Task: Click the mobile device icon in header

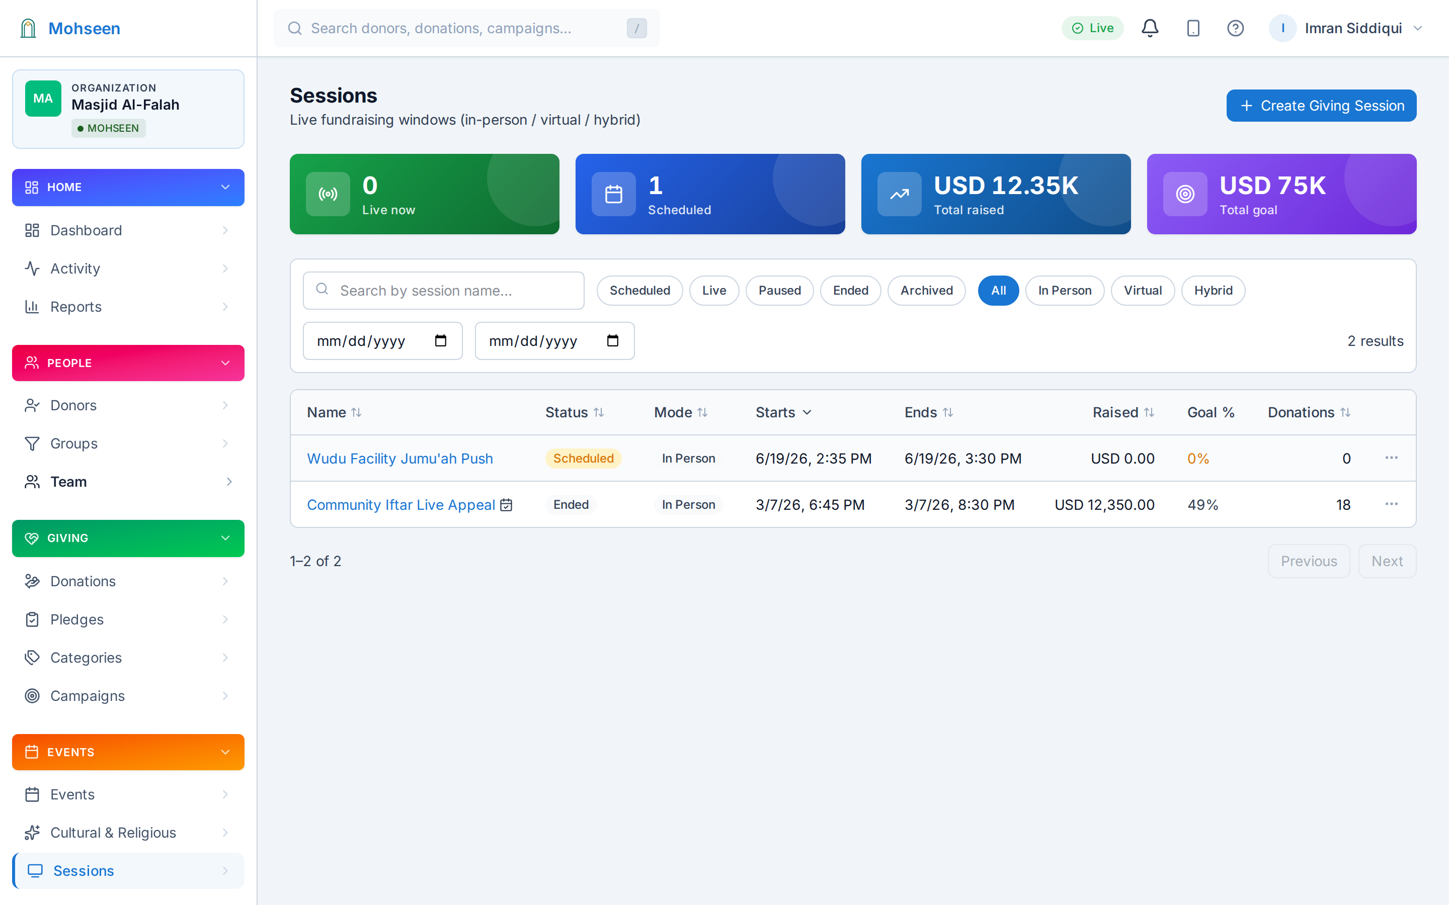Action: coord(1193,28)
